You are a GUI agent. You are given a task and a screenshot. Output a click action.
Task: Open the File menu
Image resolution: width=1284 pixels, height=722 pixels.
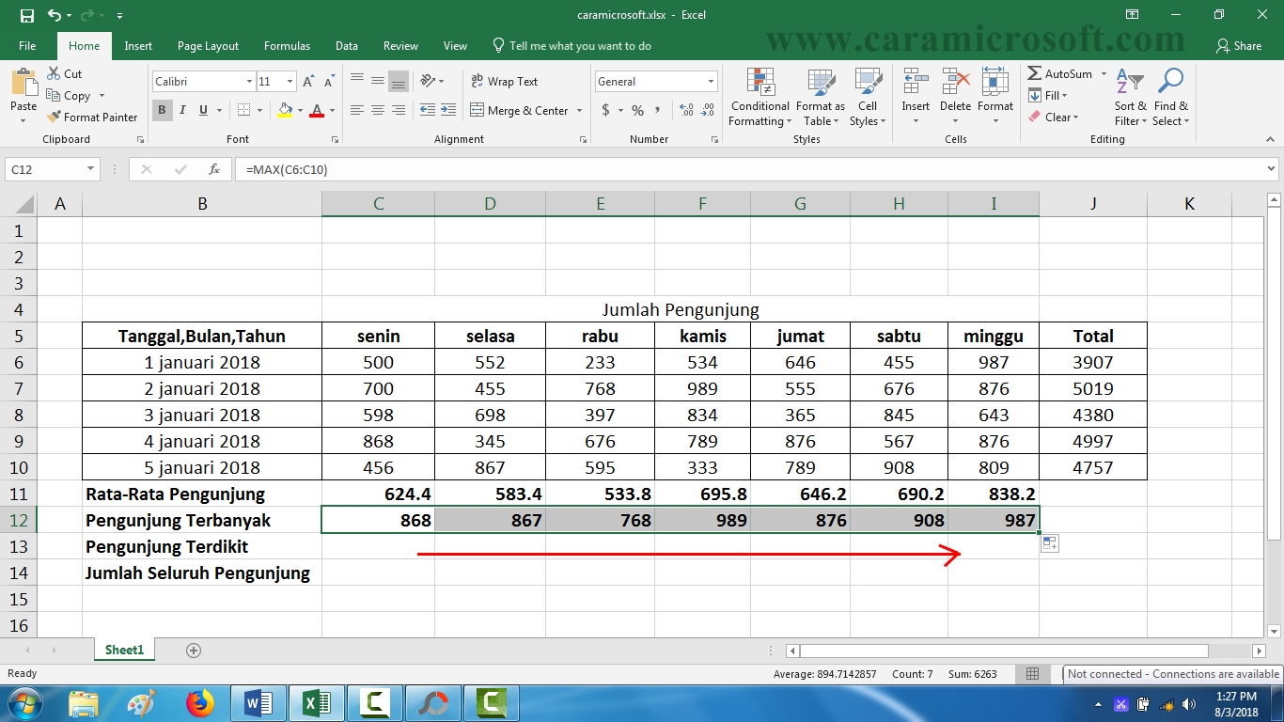[27, 46]
